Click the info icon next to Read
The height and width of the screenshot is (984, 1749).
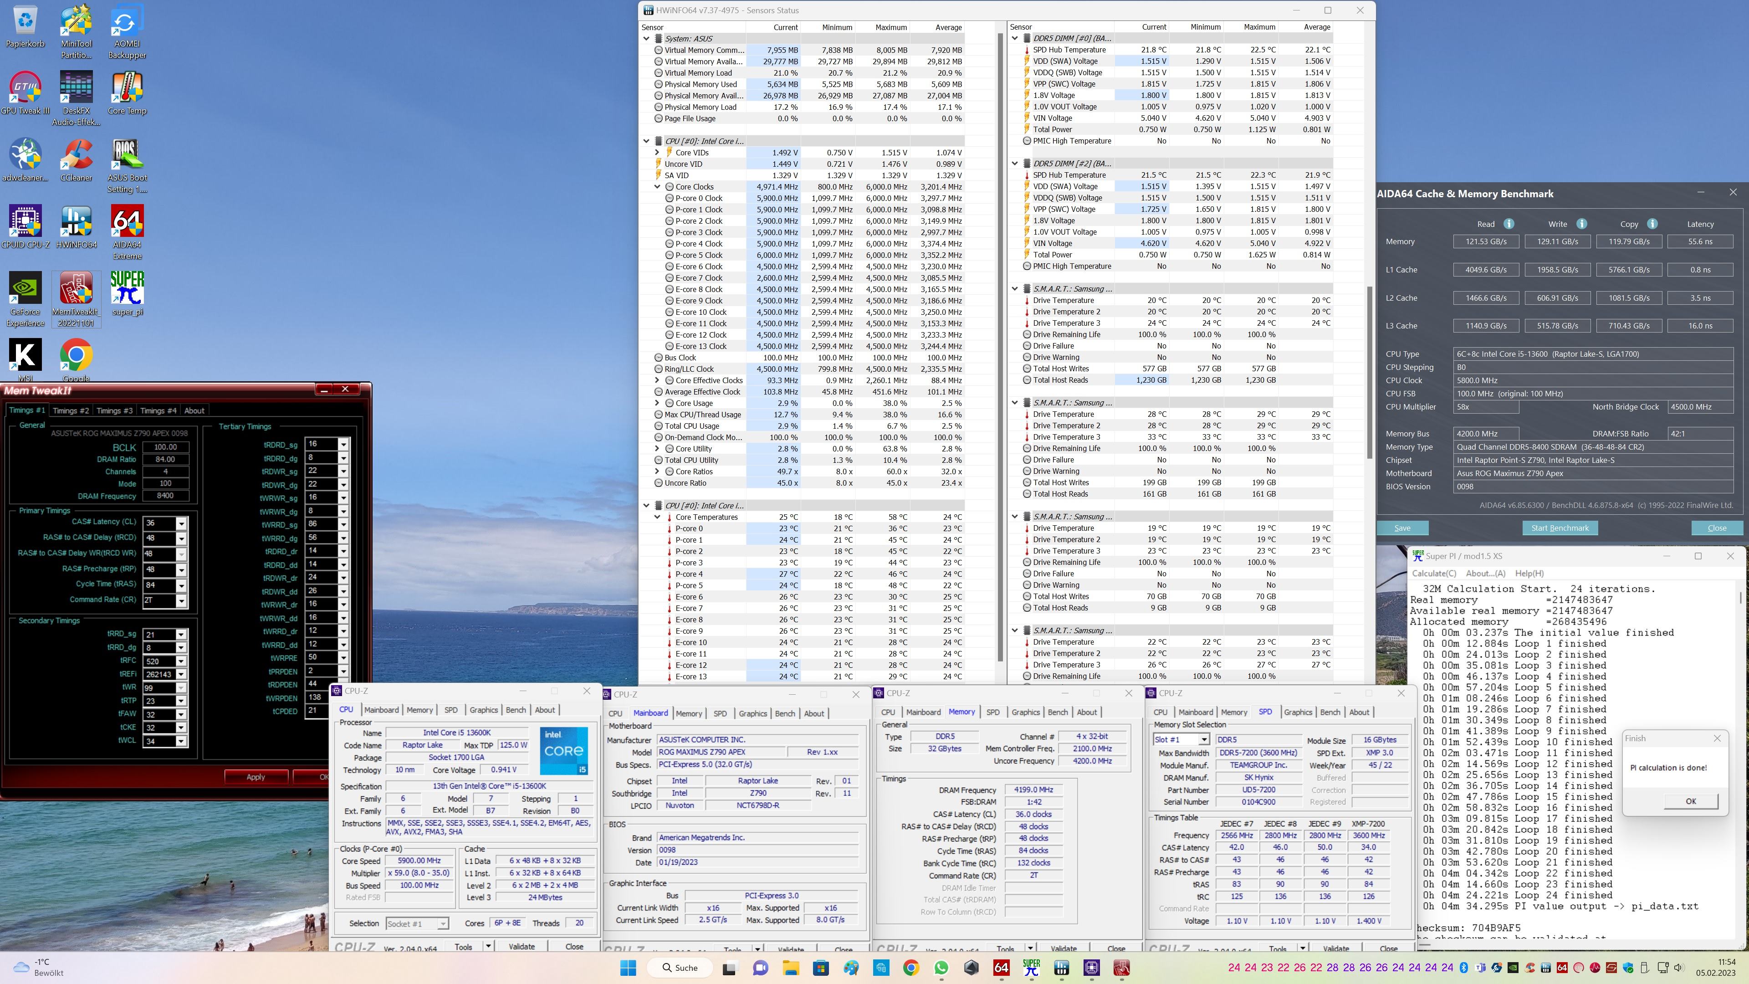1509,224
